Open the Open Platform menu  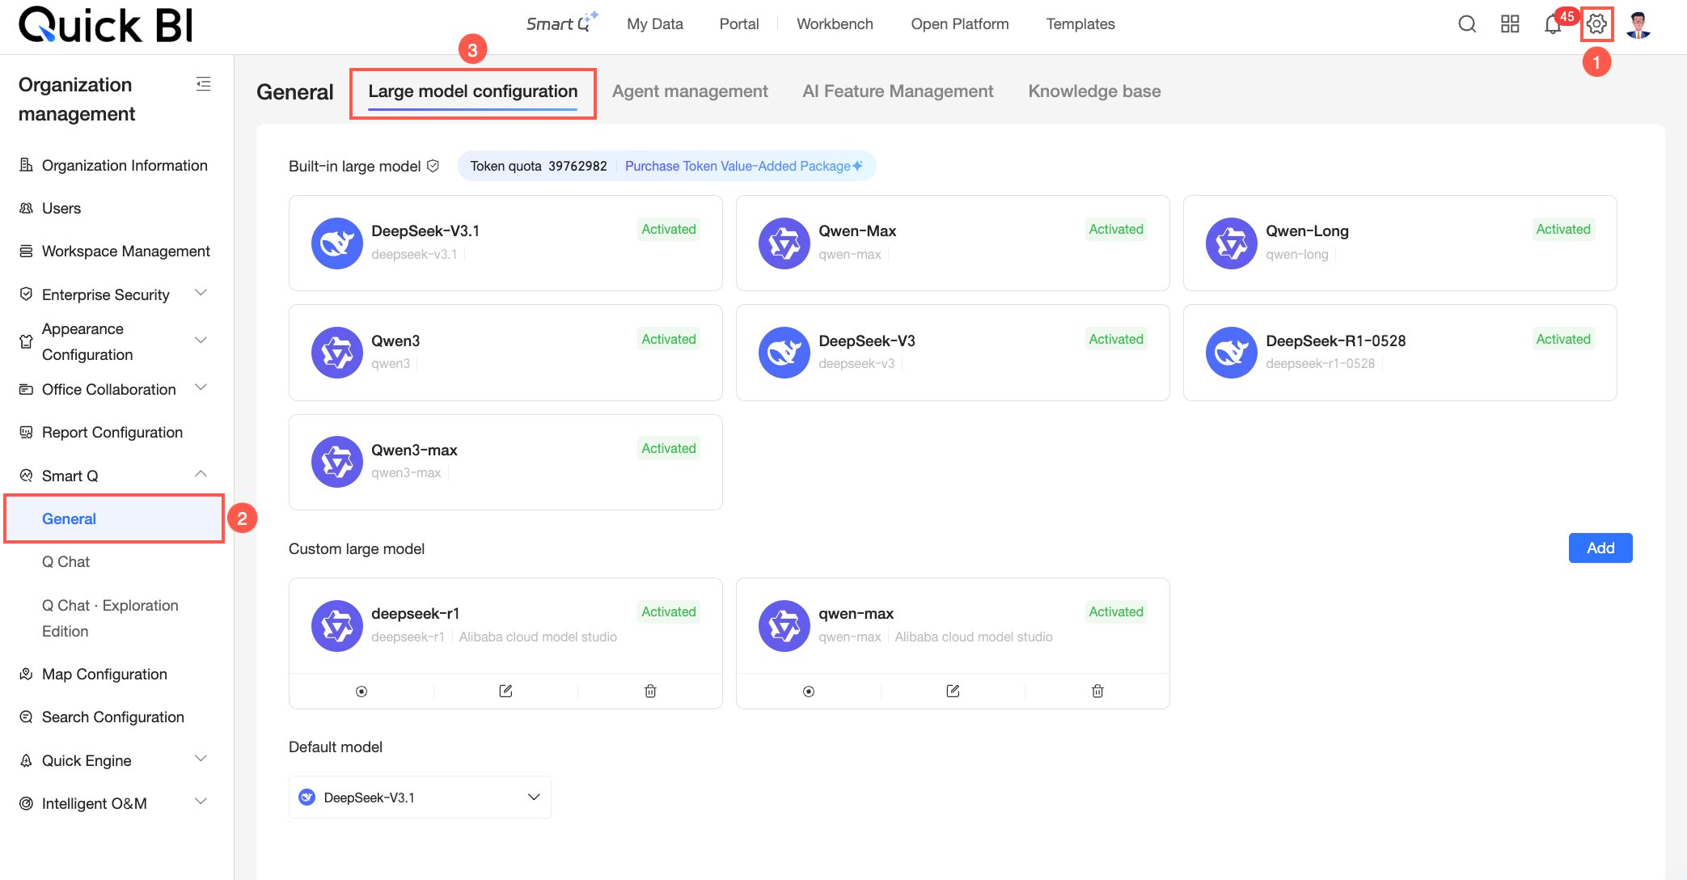click(960, 24)
